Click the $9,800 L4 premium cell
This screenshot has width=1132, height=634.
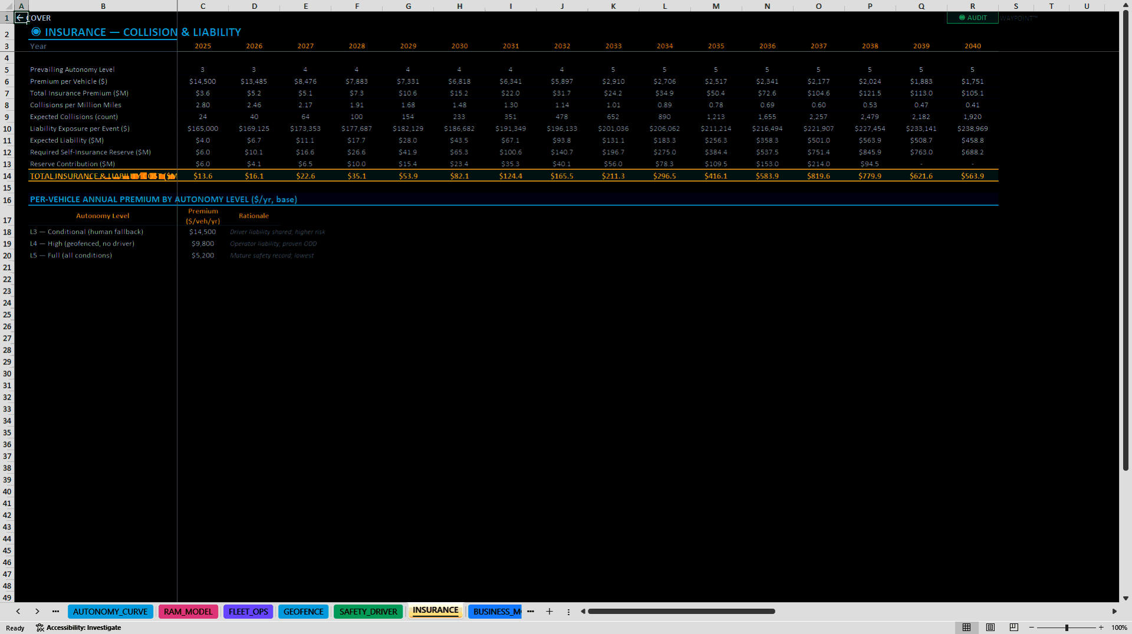pos(203,243)
